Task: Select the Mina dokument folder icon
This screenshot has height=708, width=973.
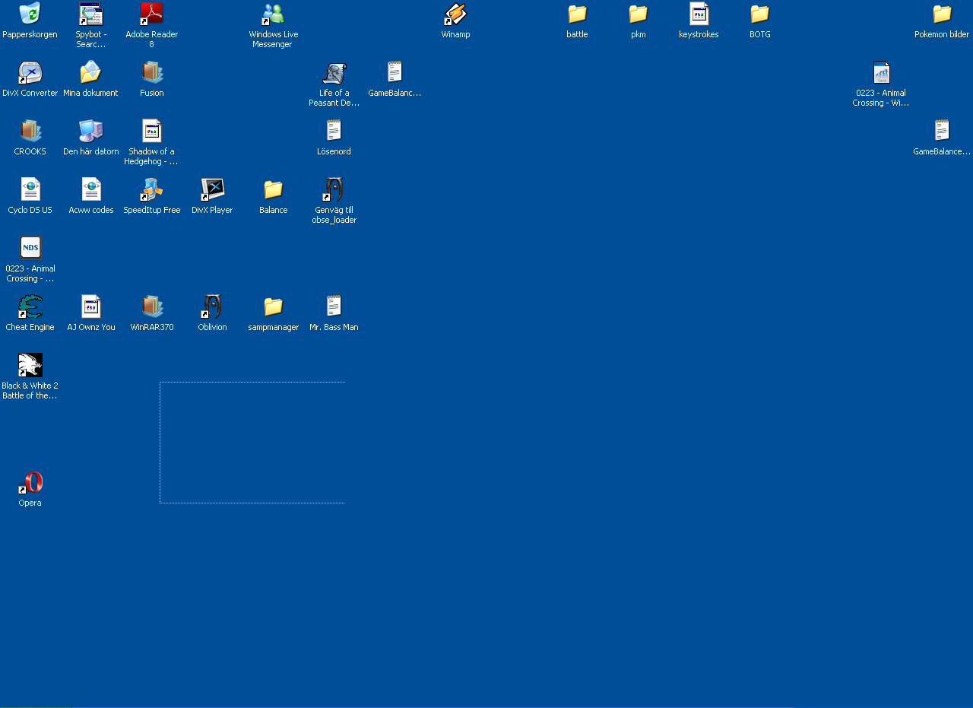Action: click(90, 72)
